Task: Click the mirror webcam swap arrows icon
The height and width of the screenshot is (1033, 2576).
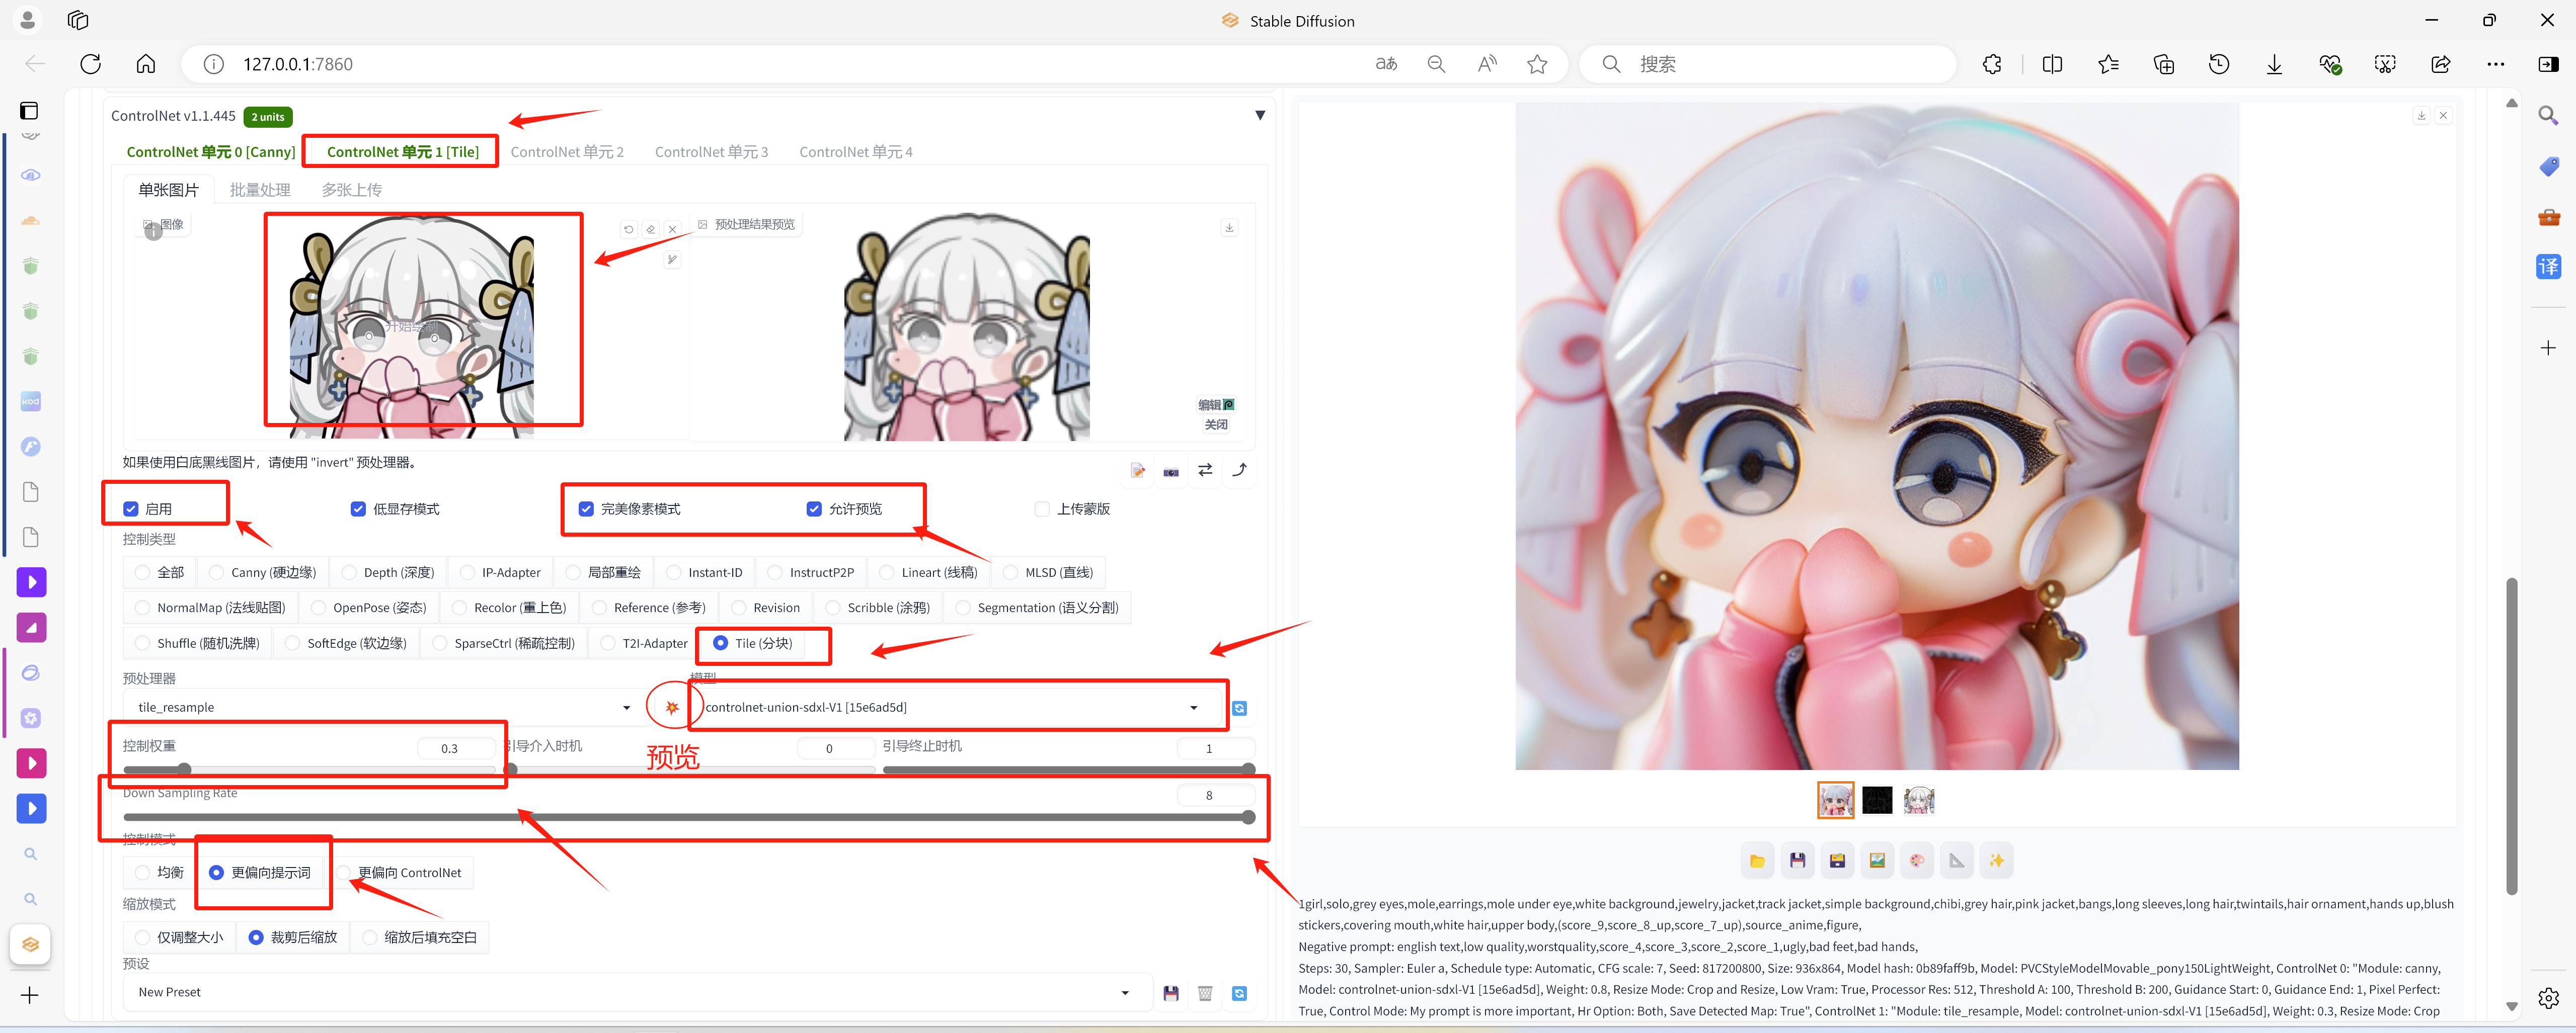Action: pyautogui.click(x=1205, y=470)
